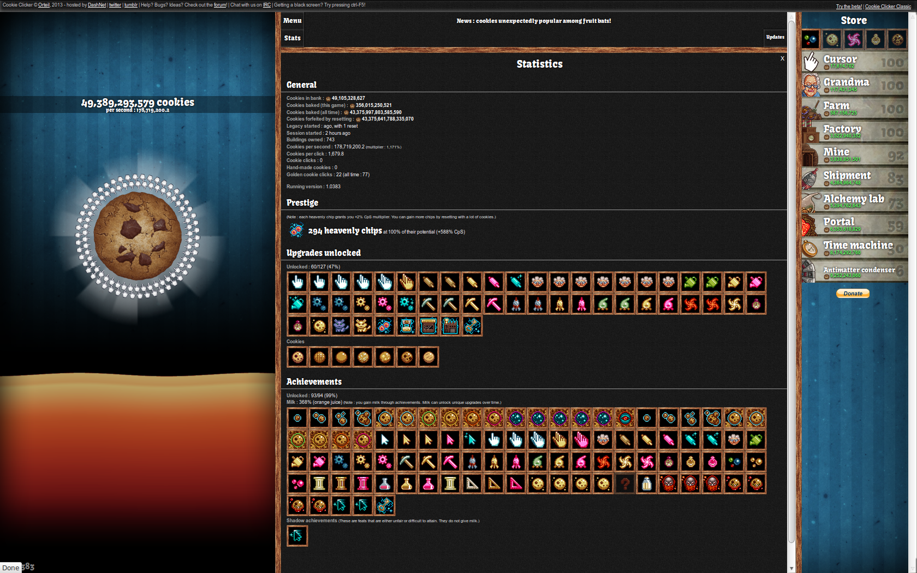Close the Statistics panel with X
The height and width of the screenshot is (573, 917).
pos(782,58)
